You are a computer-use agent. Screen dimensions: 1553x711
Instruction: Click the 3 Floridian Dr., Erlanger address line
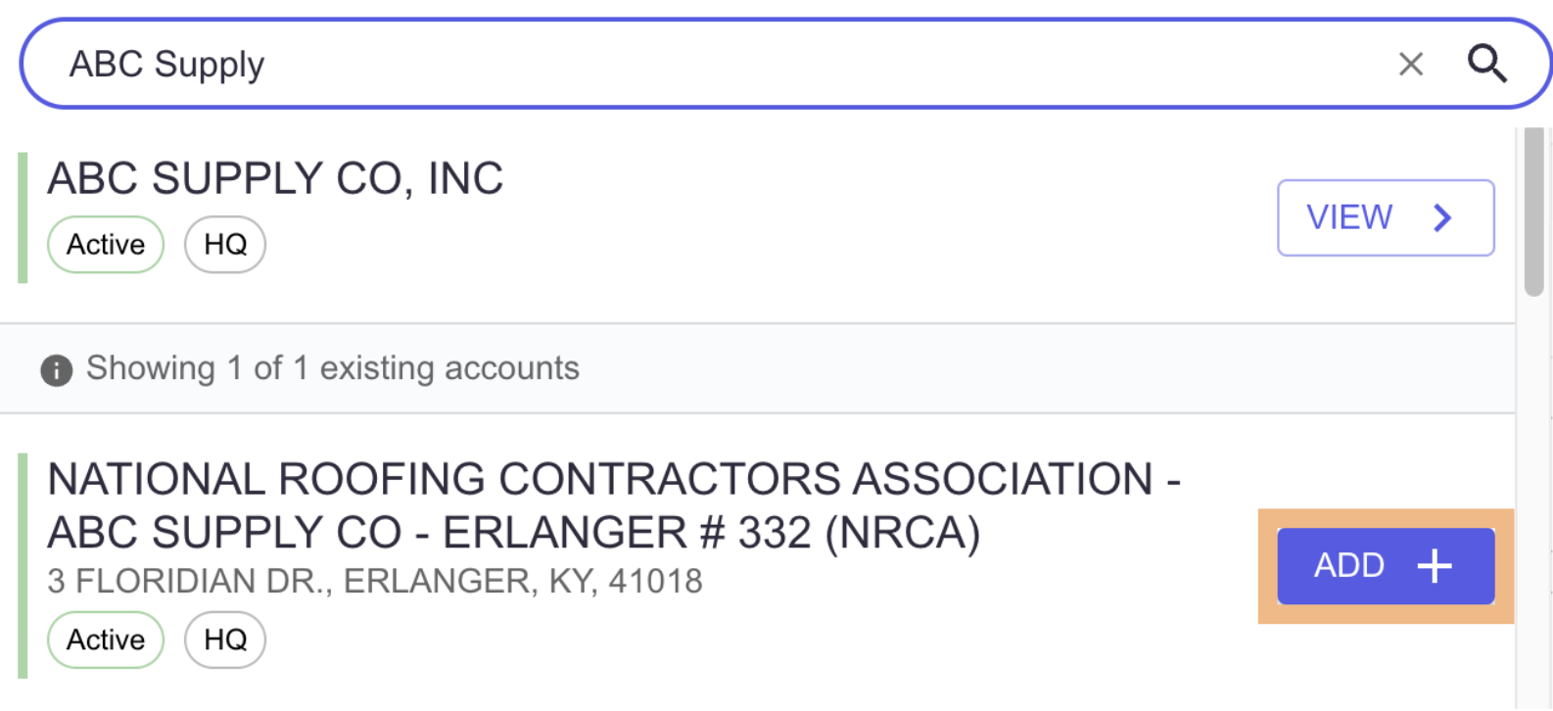point(375,582)
